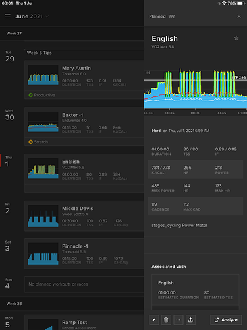Favorite the English workout with star

tap(236, 38)
